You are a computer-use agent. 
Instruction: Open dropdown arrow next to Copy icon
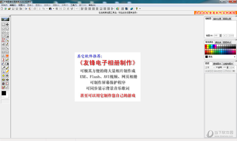(47, 9)
